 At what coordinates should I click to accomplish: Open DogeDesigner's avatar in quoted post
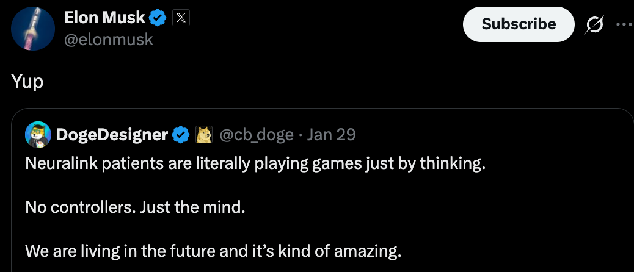click(38, 134)
